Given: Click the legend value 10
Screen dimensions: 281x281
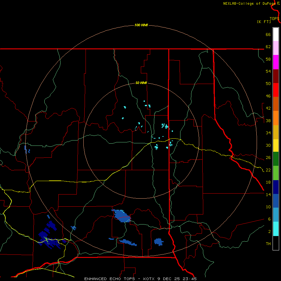Looking at the screenshot, I should point(268,207).
